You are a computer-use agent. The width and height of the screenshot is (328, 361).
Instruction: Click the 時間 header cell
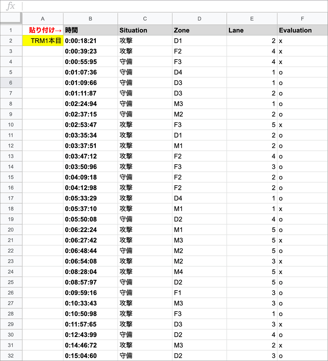tap(90, 30)
